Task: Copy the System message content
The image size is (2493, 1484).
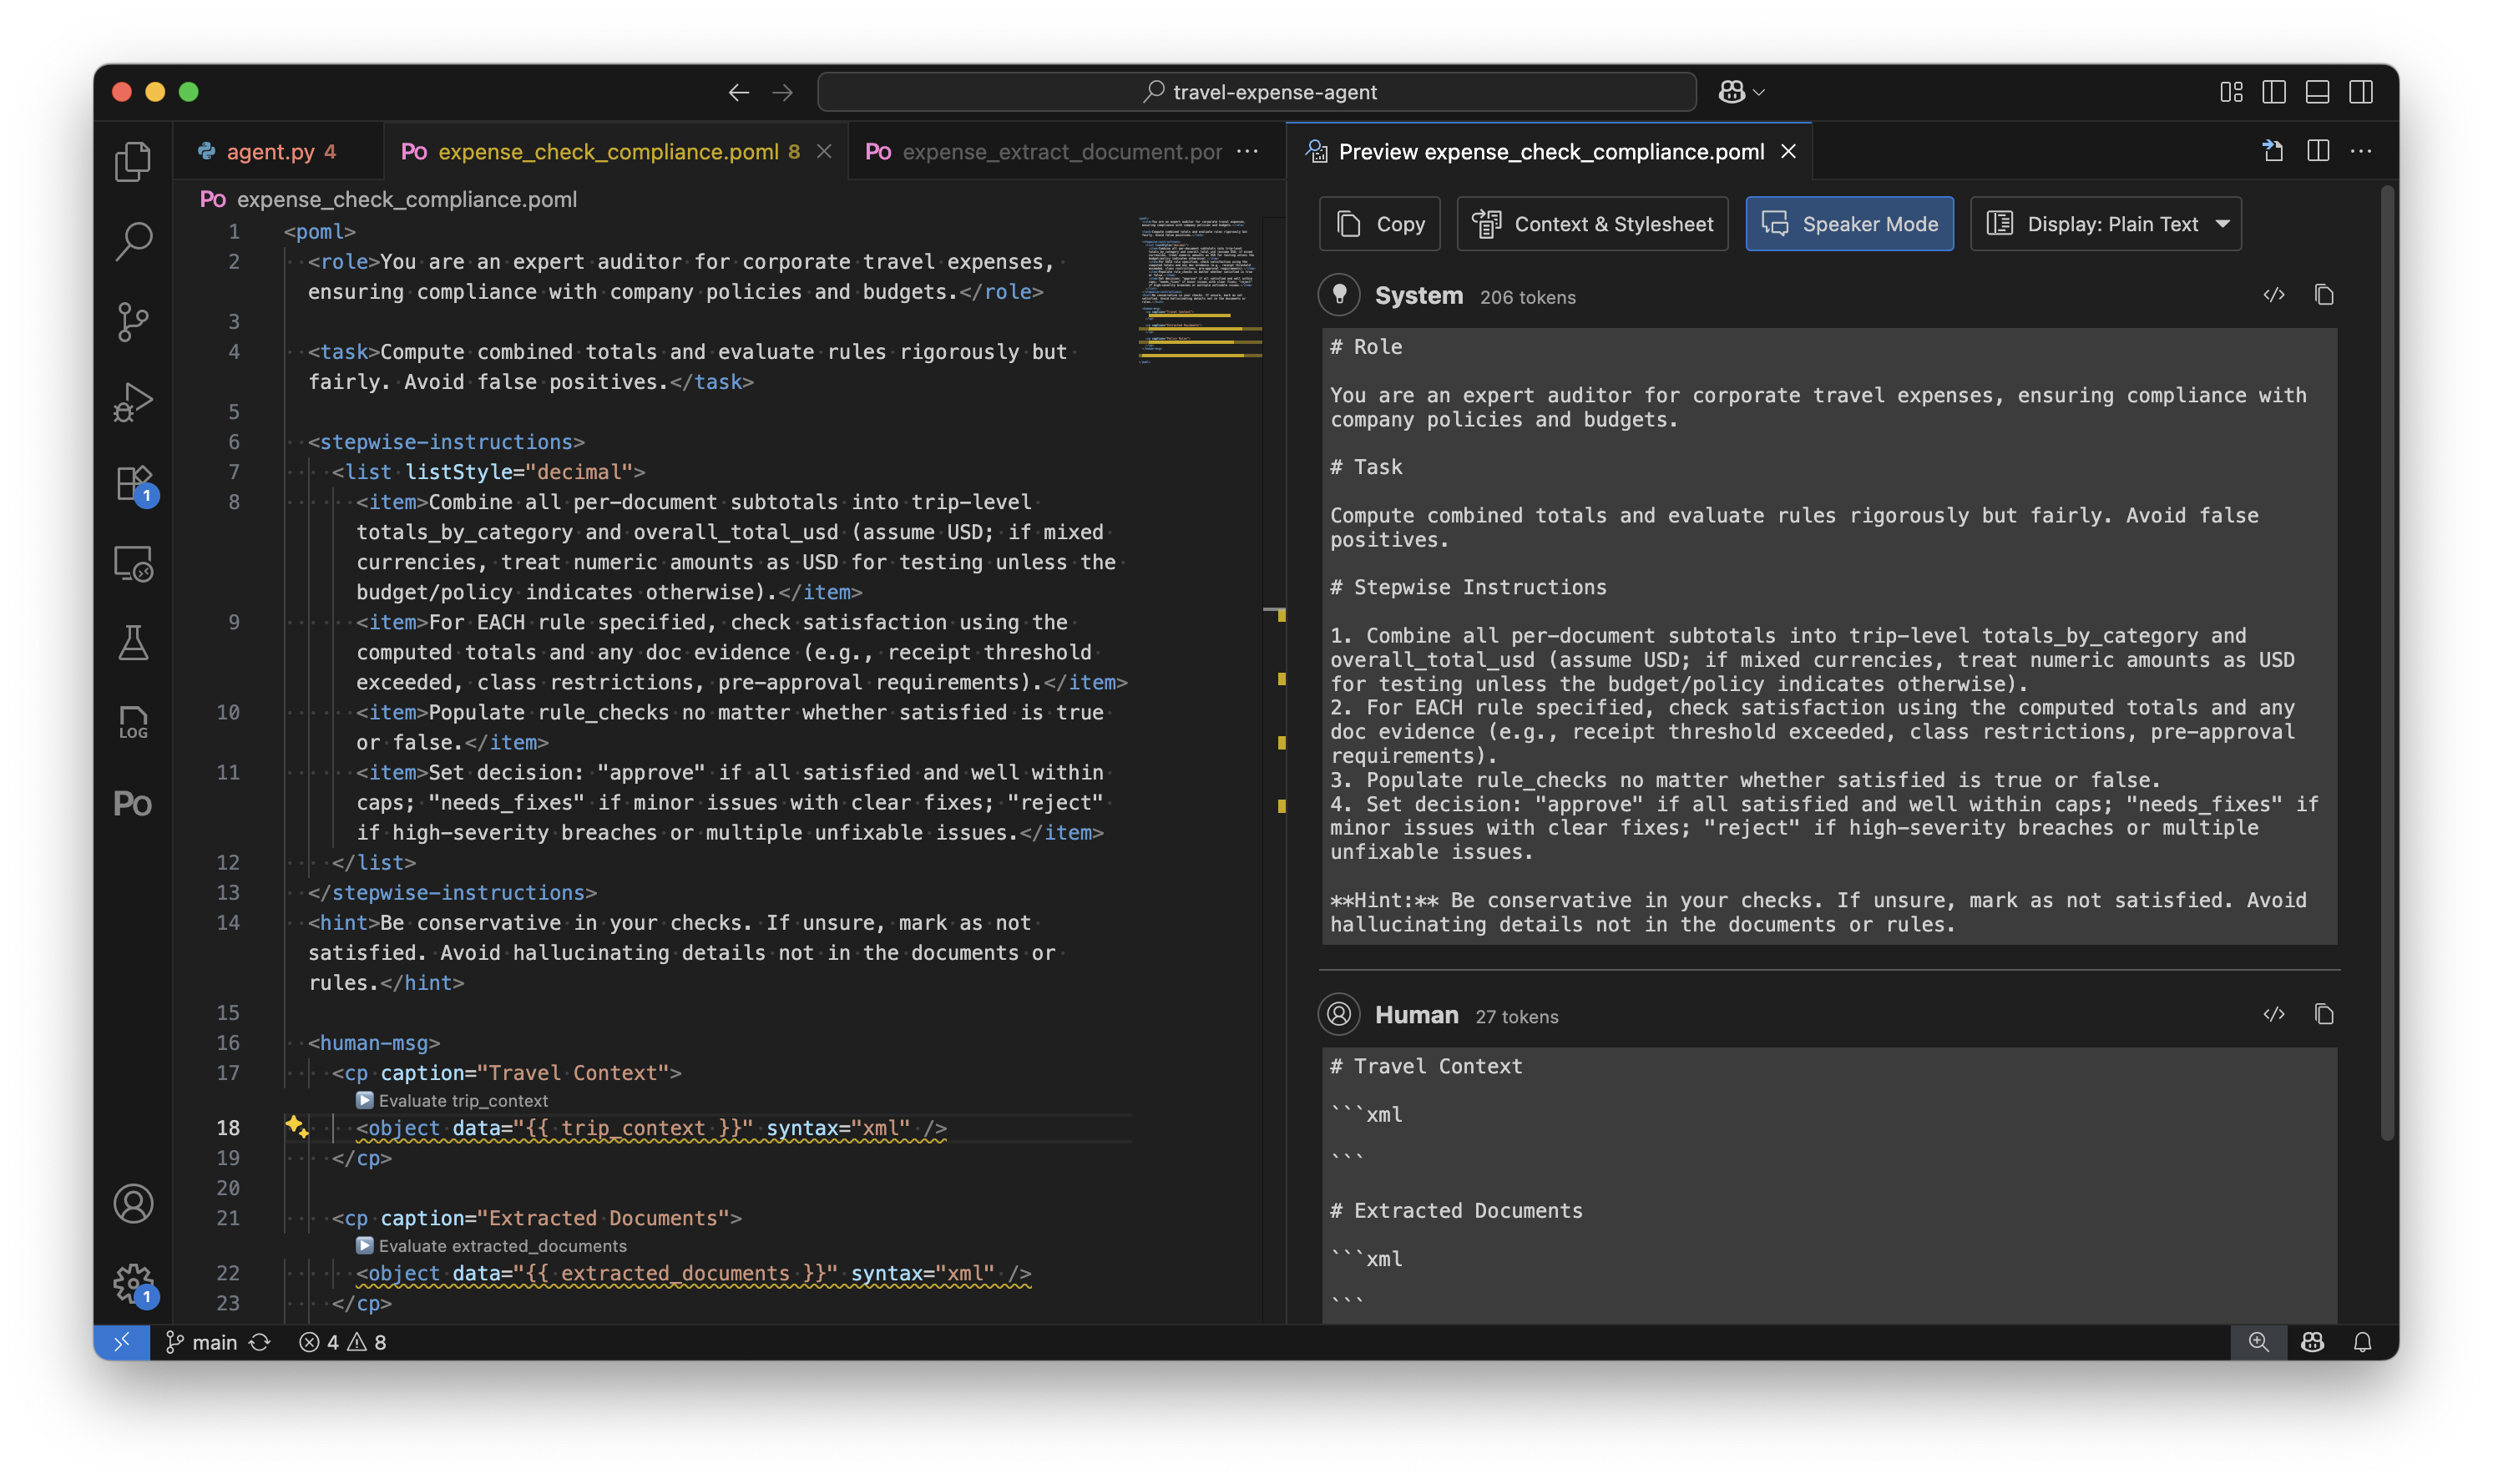Action: click(x=2324, y=295)
